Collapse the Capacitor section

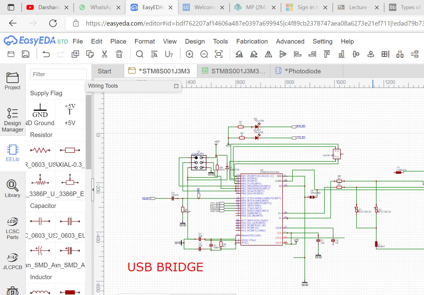point(43,206)
